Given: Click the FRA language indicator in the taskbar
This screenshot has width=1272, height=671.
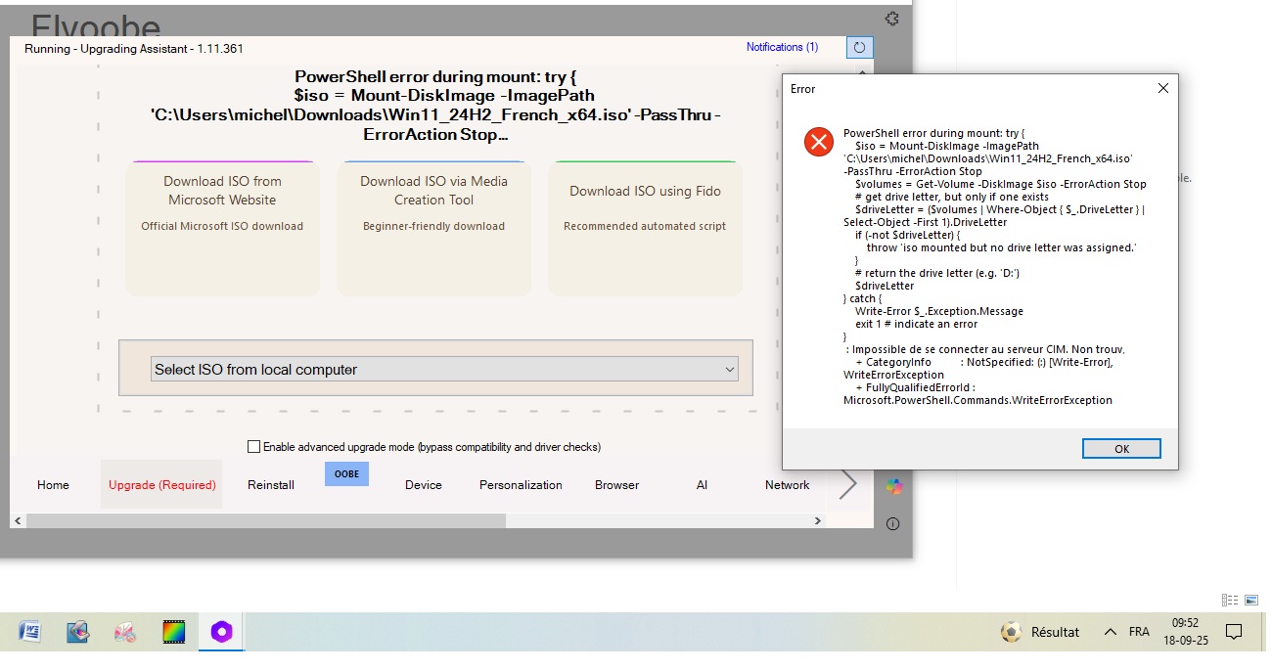Looking at the screenshot, I should [1139, 632].
